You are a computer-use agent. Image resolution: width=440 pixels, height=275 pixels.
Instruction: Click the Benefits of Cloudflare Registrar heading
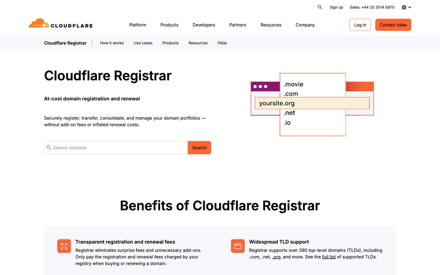tap(220, 205)
